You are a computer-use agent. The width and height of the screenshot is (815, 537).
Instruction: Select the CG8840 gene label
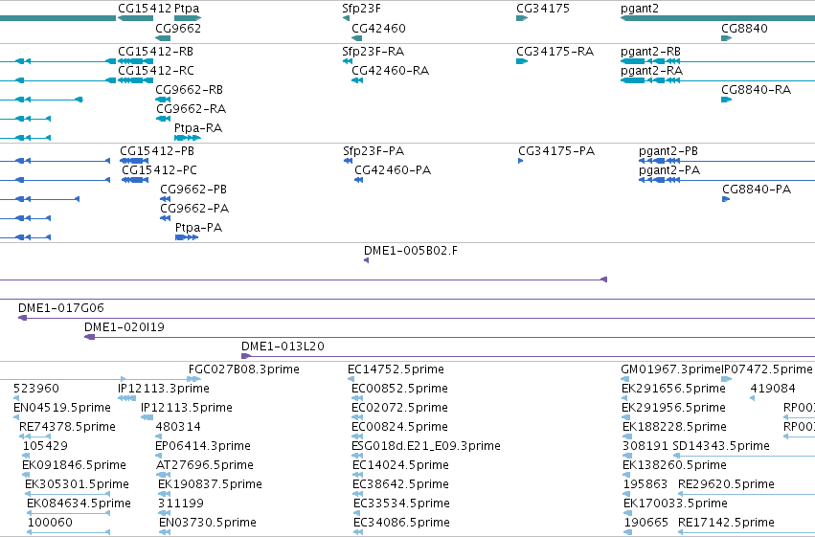[x=744, y=28]
